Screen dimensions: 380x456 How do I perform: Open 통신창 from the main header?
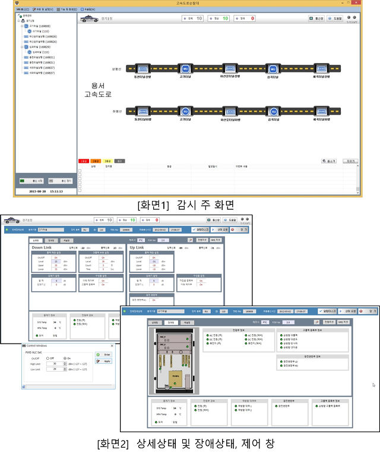(316, 18)
